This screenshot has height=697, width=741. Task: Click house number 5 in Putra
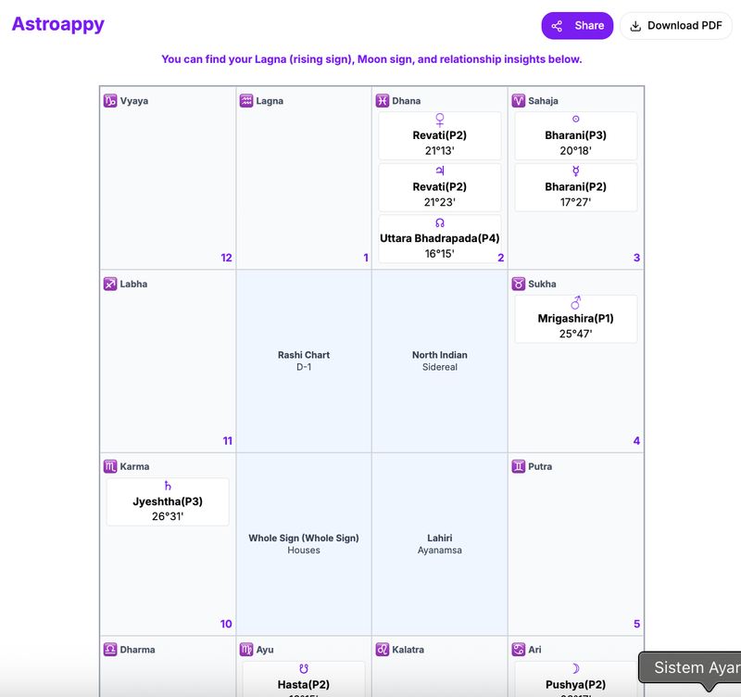point(636,624)
